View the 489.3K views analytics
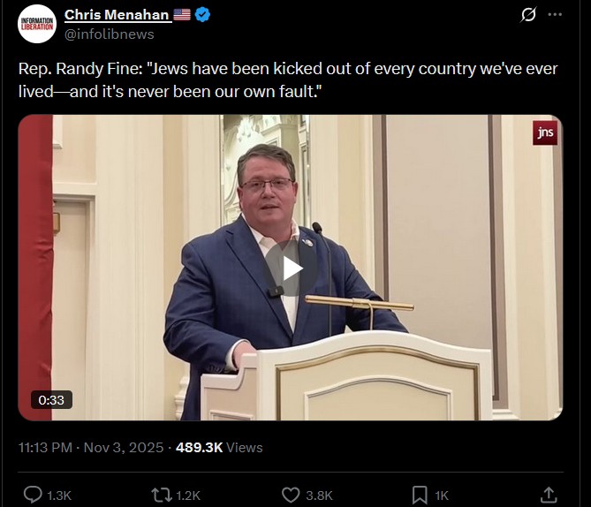This screenshot has height=507, width=591. [219, 447]
